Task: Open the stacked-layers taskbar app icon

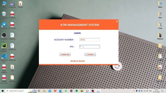Action: pyautogui.click(x=82, y=91)
